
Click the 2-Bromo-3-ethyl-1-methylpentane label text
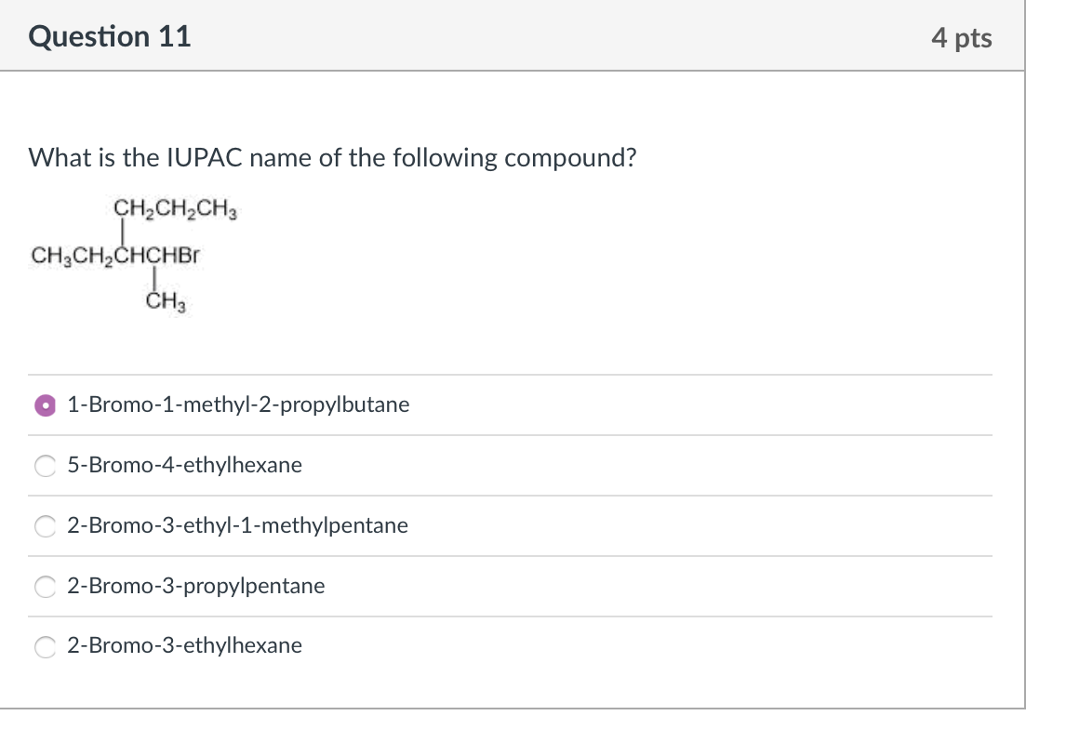(x=237, y=525)
